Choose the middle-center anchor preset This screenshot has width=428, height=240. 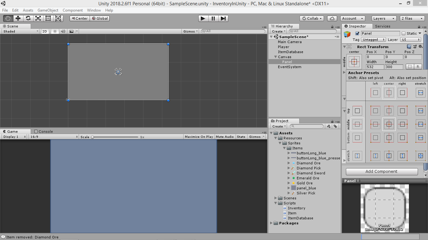click(389, 124)
